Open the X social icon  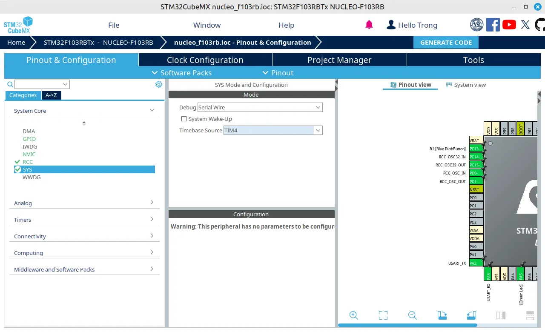(525, 25)
